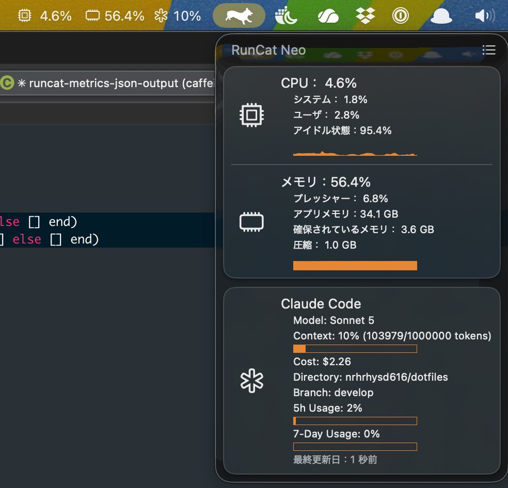Screen dimensions: 508x488
Task: Open the Dropbox menu bar icon
Action: [x=365, y=15]
